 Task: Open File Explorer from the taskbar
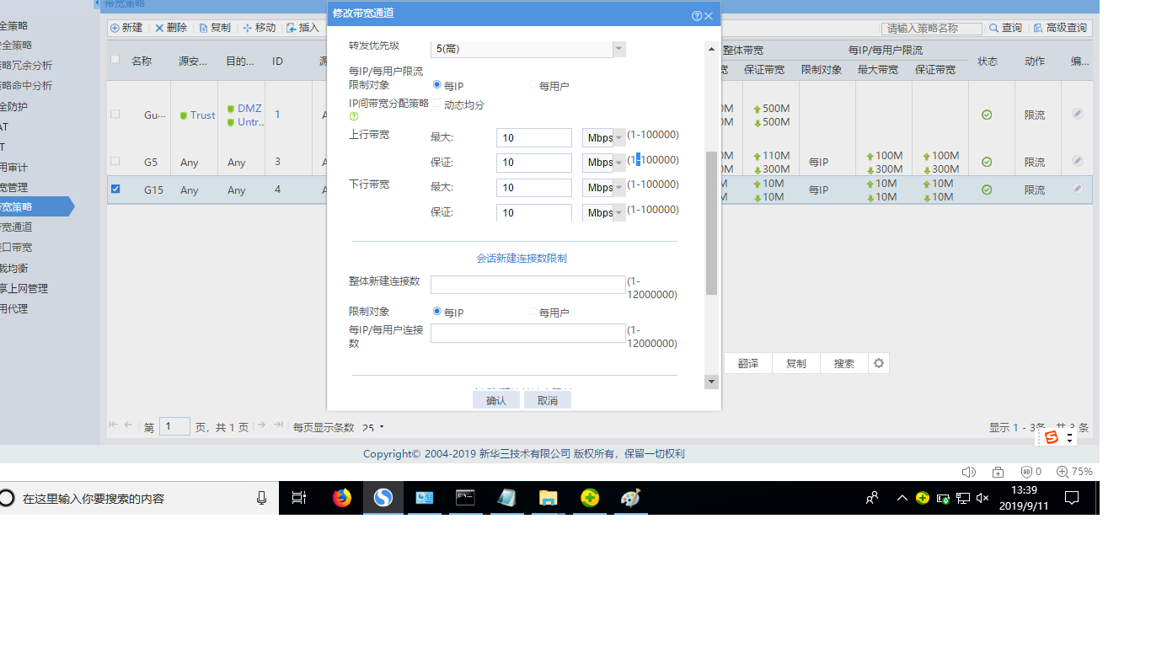pos(548,498)
